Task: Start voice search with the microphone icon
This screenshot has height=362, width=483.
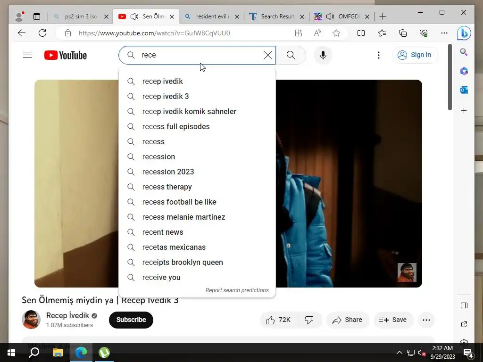Action: (323, 55)
